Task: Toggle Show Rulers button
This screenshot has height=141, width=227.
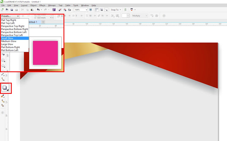Action: (x=97, y=10)
